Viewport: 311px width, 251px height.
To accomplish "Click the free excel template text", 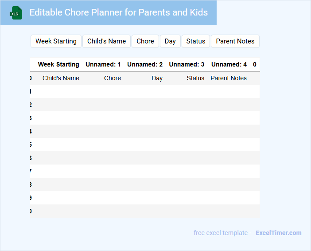I will pos(222,233).
